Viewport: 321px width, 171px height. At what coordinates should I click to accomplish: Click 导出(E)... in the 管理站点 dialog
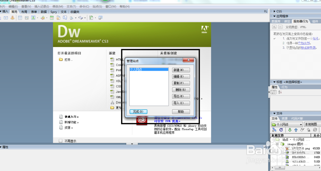[x=181, y=96]
